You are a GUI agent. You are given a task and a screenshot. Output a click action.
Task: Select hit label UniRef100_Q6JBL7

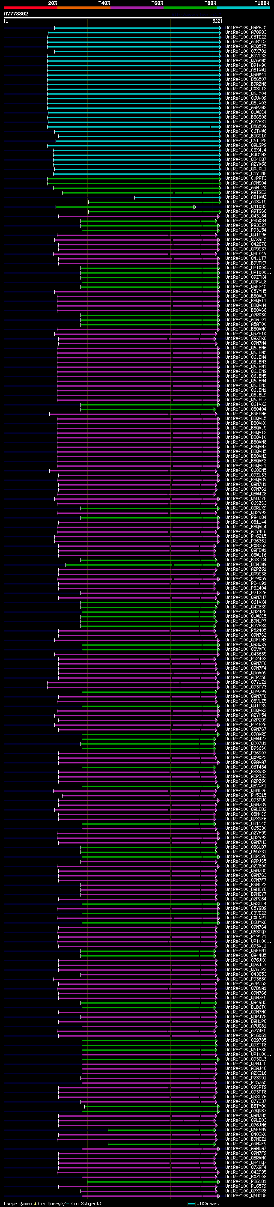tap(246, 399)
